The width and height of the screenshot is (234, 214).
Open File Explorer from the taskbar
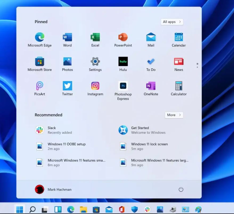83,209
